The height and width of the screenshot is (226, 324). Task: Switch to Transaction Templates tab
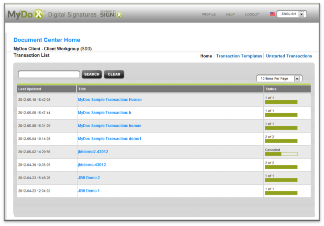[x=239, y=56]
